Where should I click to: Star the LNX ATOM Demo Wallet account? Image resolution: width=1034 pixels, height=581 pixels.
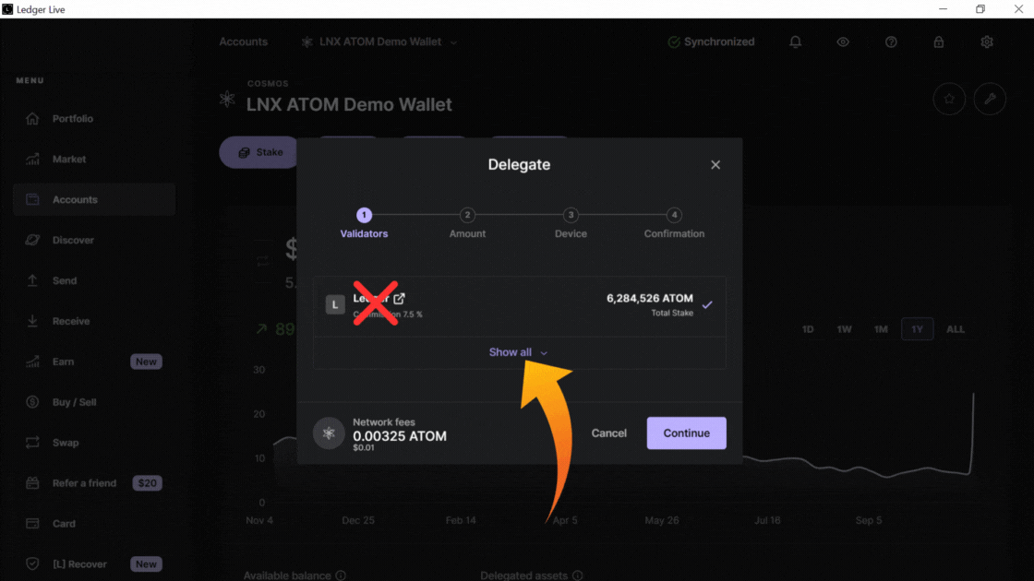[949, 99]
